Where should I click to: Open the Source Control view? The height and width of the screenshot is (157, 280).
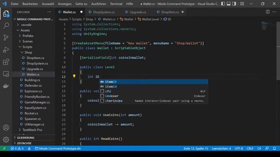coord(6,38)
